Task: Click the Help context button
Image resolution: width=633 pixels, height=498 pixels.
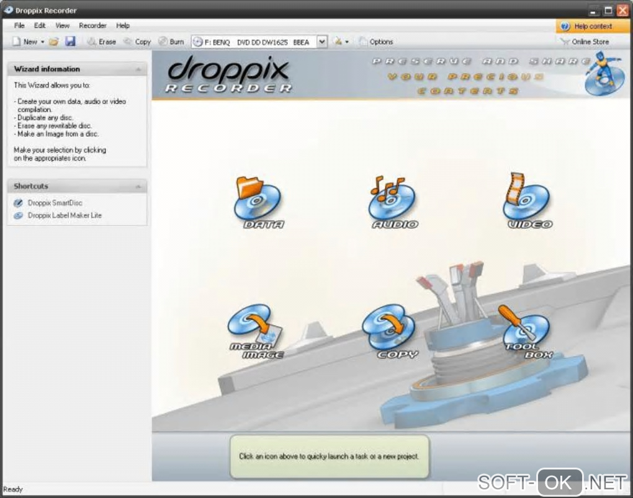Action: (x=592, y=26)
